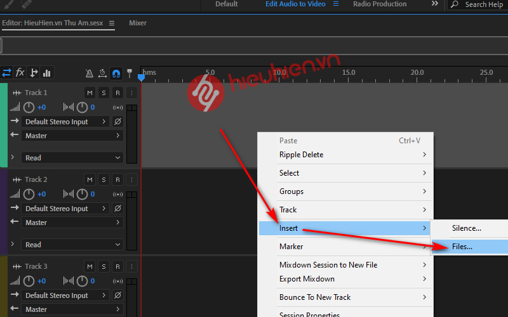Toggle the metronome

click(90, 74)
